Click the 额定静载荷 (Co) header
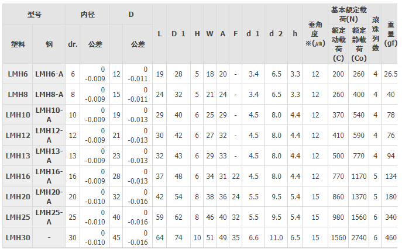The width and height of the screenshot is (402, 249). tap(359, 44)
